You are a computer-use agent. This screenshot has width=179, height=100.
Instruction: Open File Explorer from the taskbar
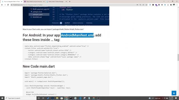[x=57, y=98]
